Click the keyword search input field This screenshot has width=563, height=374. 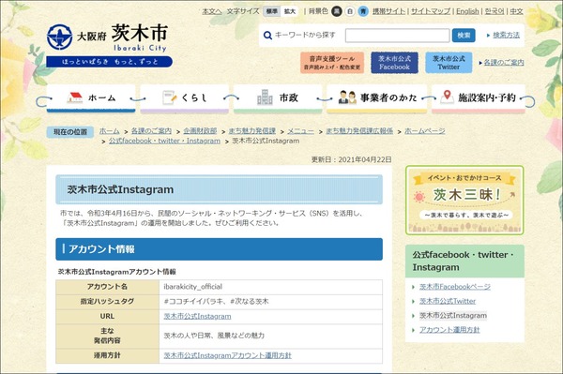[x=397, y=36]
